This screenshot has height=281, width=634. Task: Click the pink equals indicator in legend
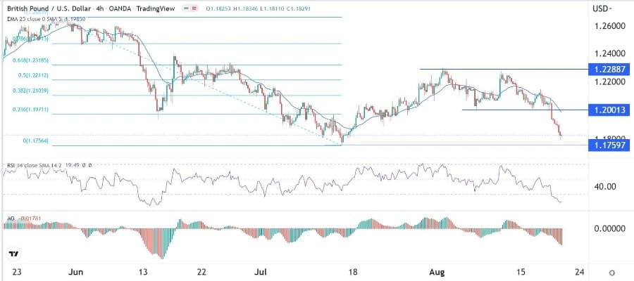[194, 8]
